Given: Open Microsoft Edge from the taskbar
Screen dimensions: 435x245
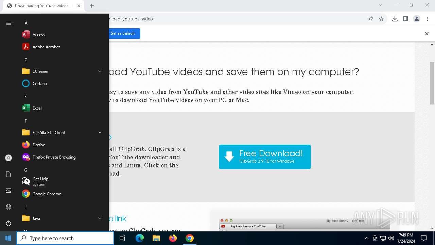Looking at the screenshot, I should click(140, 238).
